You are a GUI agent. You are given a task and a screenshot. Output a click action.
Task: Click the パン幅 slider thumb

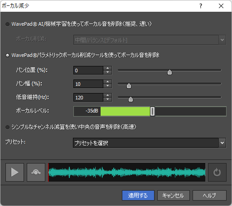pyautogui.click(x=129, y=86)
